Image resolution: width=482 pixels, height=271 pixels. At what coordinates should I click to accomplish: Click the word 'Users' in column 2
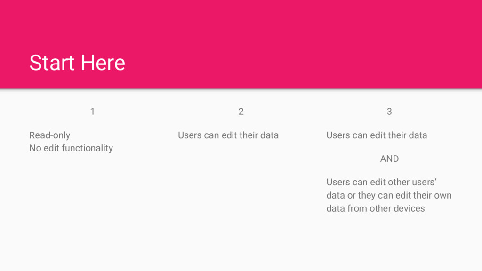(x=189, y=135)
